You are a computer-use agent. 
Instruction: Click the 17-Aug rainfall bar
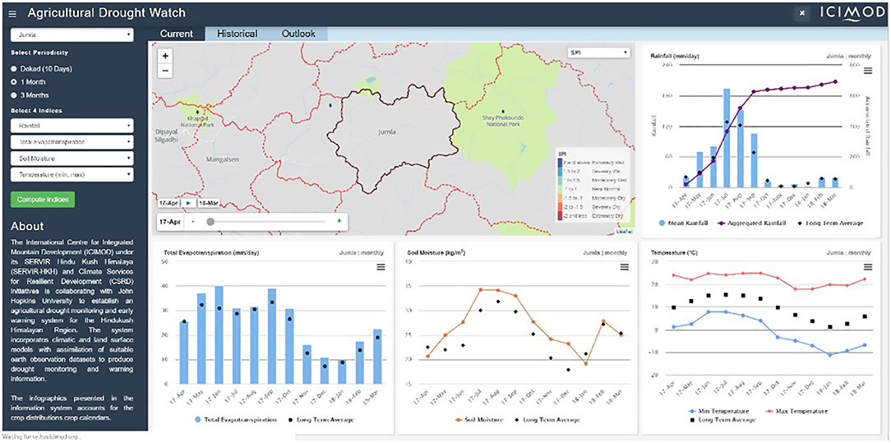(740, 148)
